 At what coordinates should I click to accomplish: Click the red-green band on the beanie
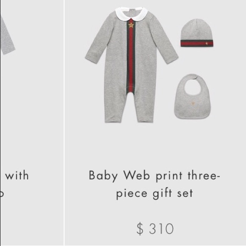(197, 43)
